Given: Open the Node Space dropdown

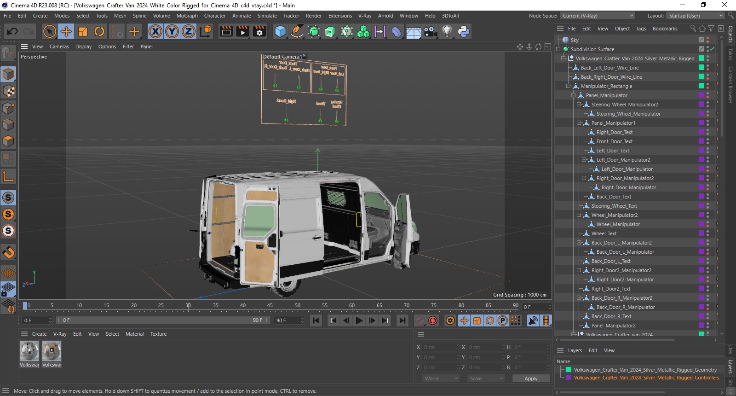Looking at the screenshot, I should tap(598, 16).
